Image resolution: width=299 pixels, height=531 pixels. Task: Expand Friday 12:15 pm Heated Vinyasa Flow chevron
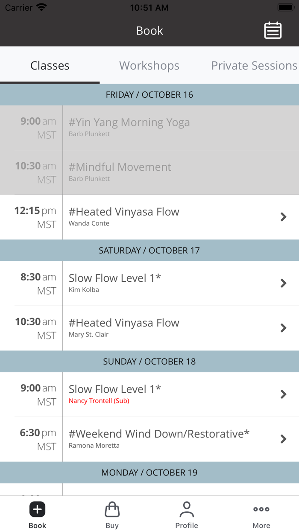click(283, 217)
